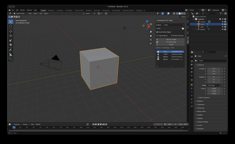Click the zoom magnifier in the viewport
This screenshot has width=235, height=144.
point(151,32)
